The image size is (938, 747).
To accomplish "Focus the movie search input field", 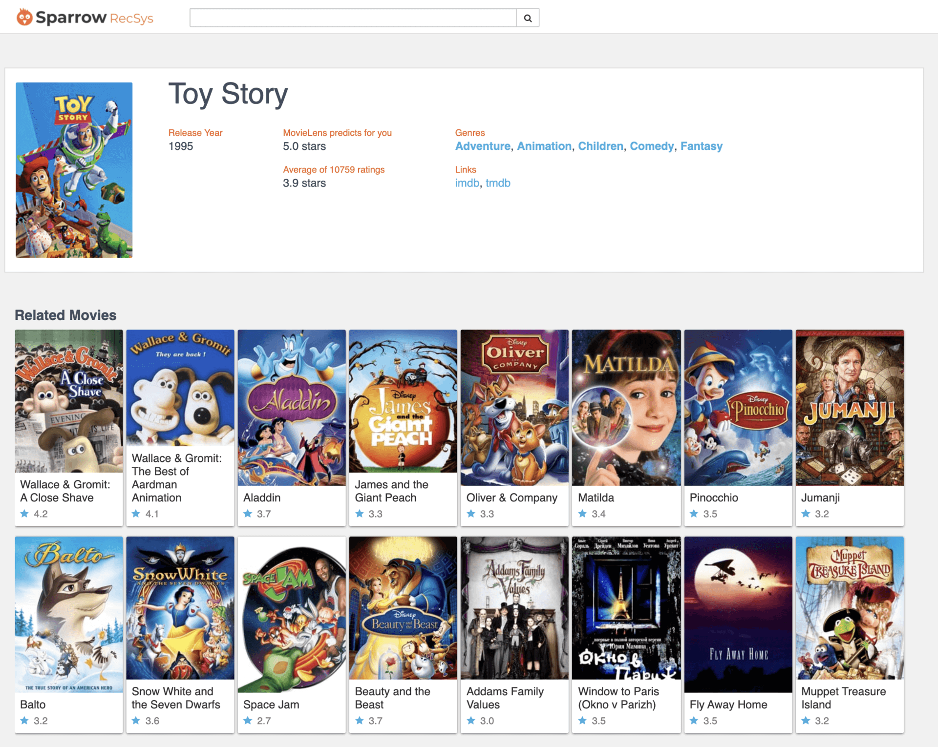I will tap(353, 18).
